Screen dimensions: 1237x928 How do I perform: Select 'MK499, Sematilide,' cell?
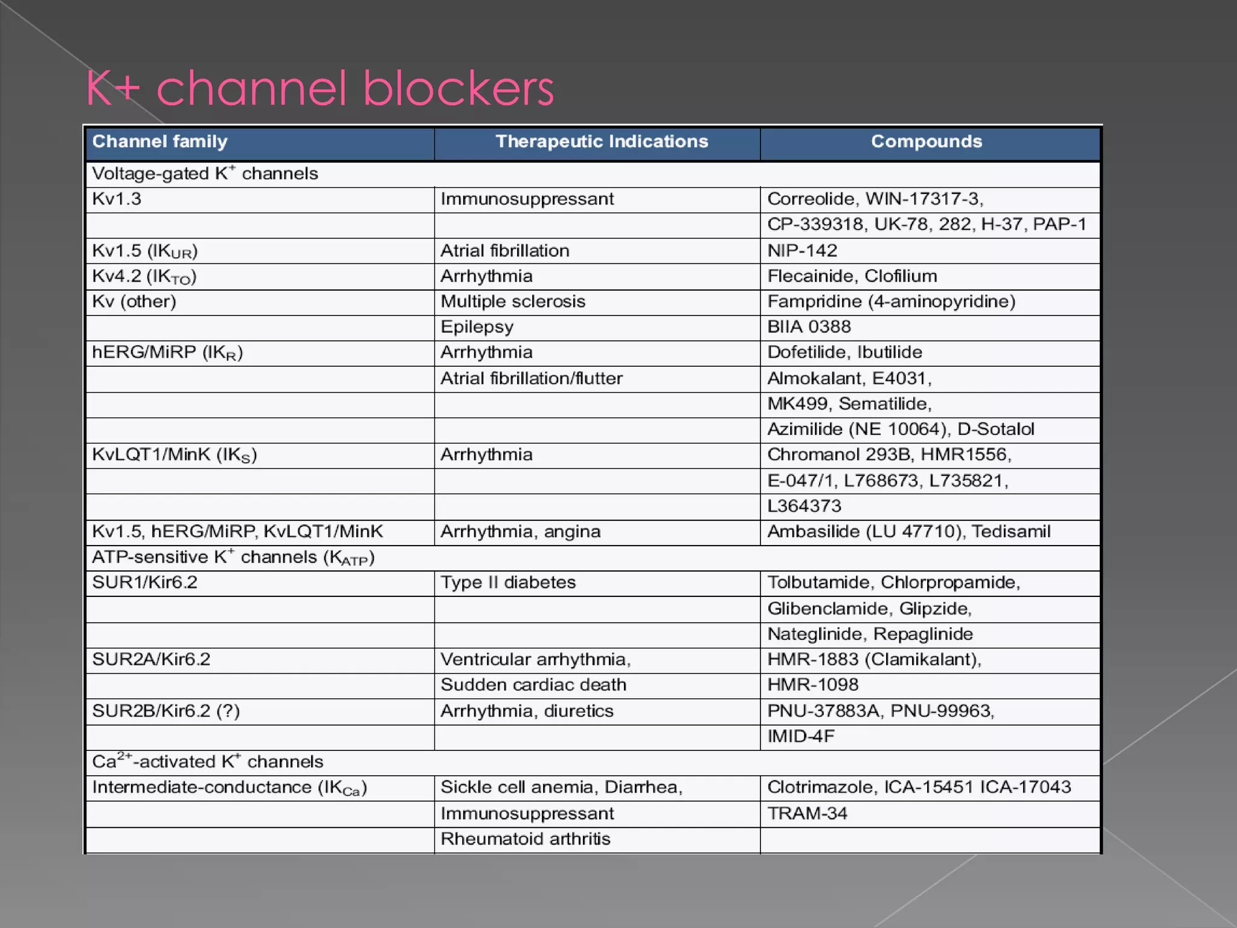(x=930, y=404)
